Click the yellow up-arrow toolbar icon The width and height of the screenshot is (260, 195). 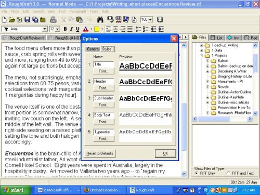(x=160, y=20)
